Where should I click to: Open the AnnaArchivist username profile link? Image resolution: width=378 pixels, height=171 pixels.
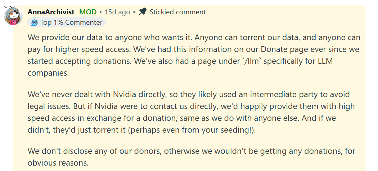(x=51, y=12)
